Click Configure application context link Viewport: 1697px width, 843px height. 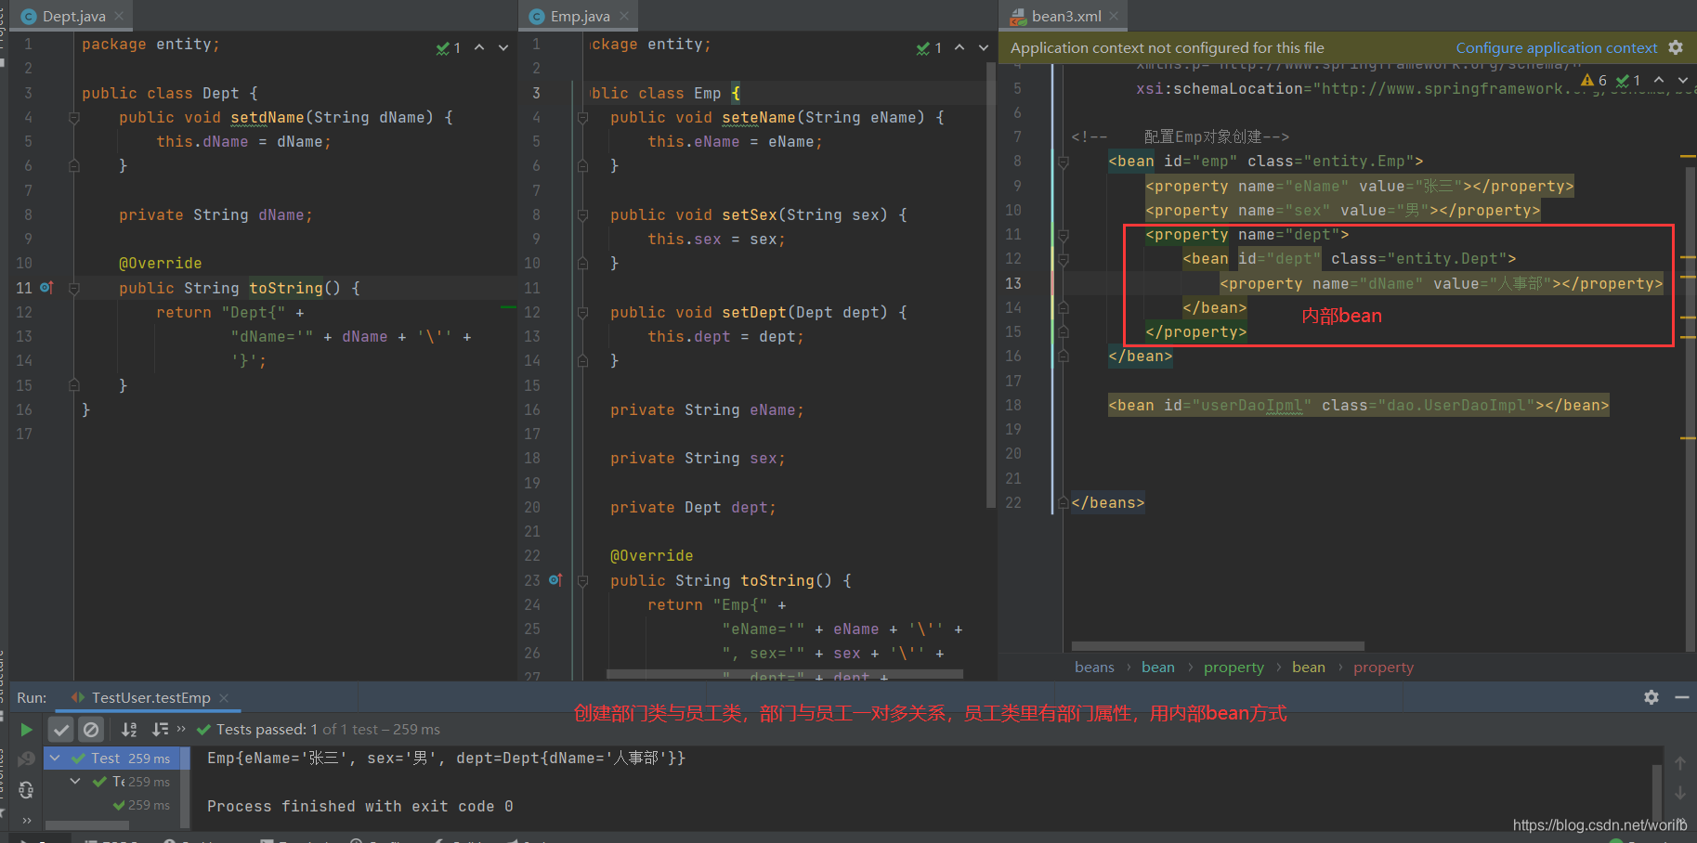click(x=1556, y=47)
